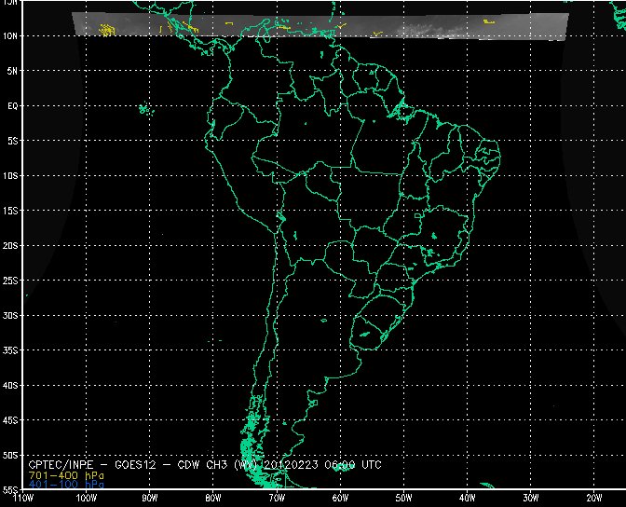The height and width of the screenshot is (507, 626).
Task: Click the 110W longitude label
Action: 23,499
